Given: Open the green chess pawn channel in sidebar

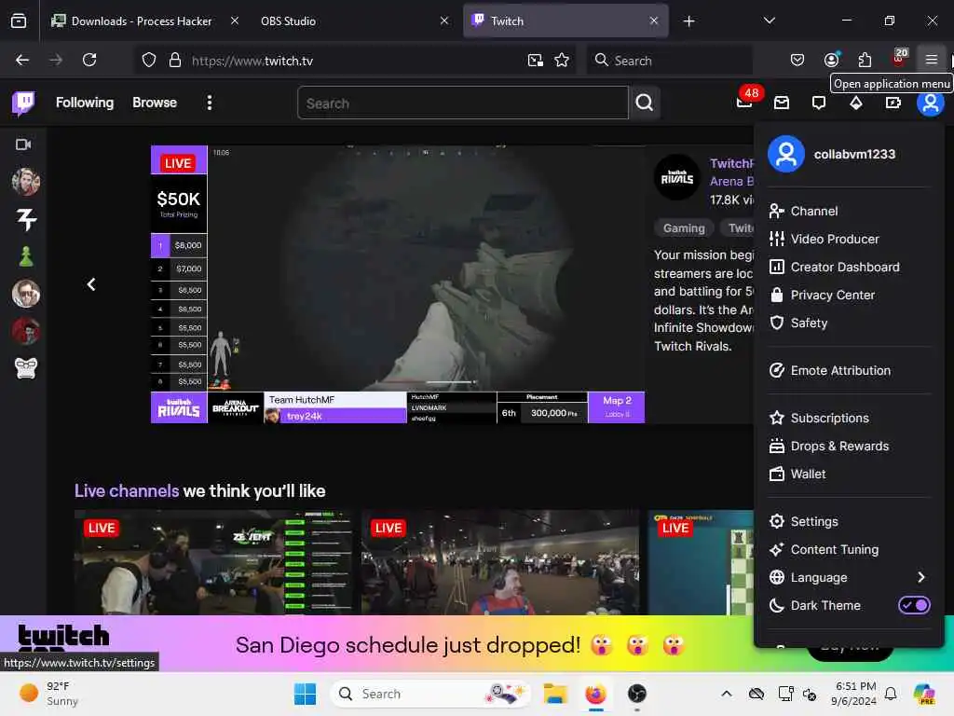Looking at the screenshot, I should click(25, 256).
